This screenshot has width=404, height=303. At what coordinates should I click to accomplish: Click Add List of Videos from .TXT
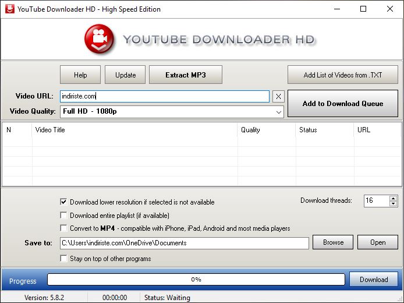coord(343,75)
